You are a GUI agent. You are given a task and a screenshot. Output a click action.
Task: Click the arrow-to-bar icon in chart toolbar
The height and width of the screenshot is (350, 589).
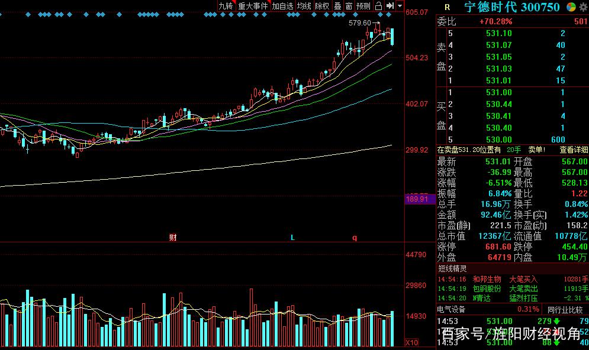pos(390,6)
